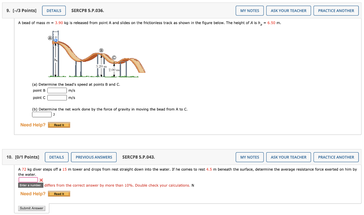Open MY NOTES for problem 10

point(250,157)
